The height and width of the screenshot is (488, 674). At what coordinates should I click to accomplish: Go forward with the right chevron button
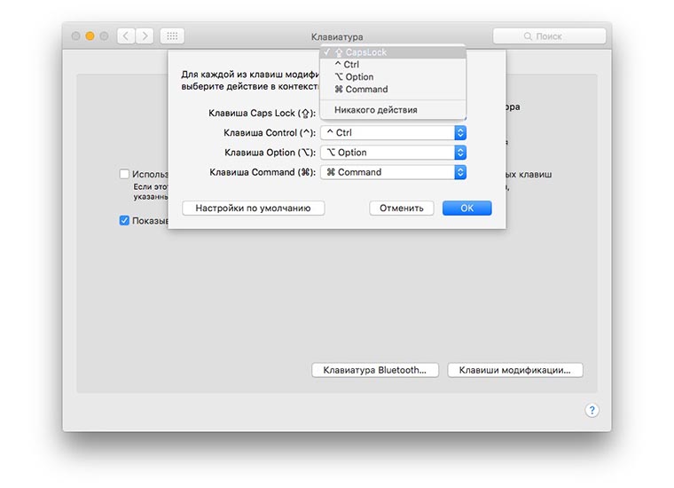pos(145,36)
